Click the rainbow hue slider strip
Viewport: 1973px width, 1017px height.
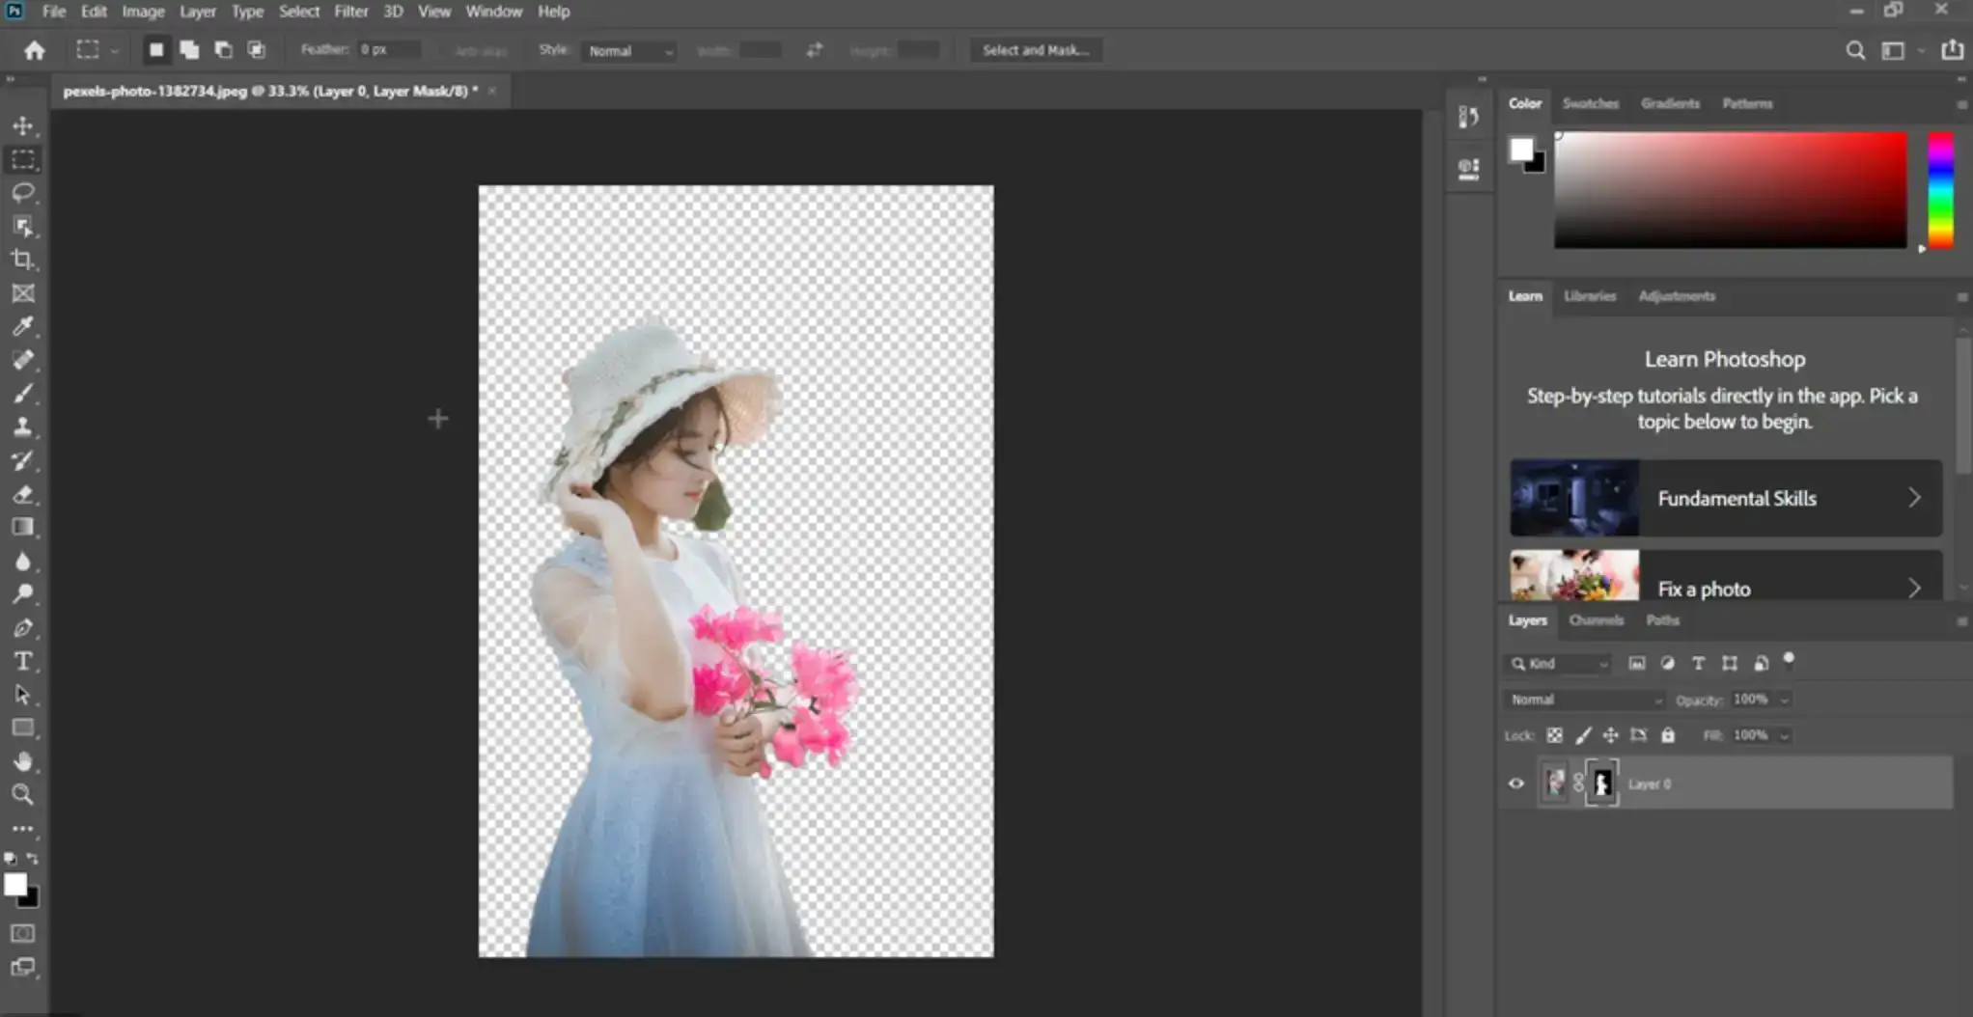1940,190
